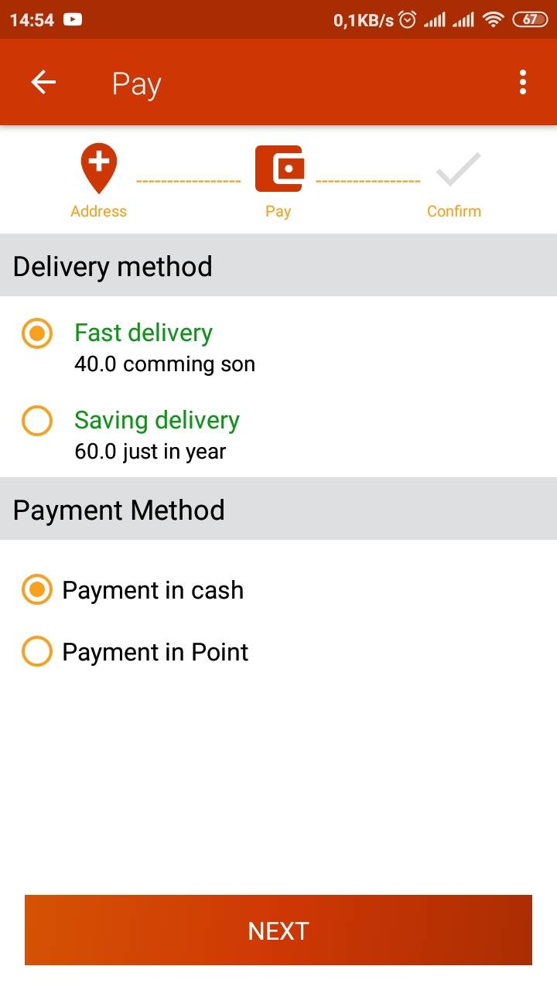Choose Payment in cash radio button
Screen dimensions: 557x990
pos(37,590)
